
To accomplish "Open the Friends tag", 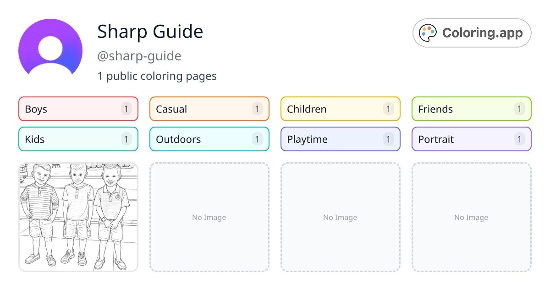I will [x=471, y=109].
